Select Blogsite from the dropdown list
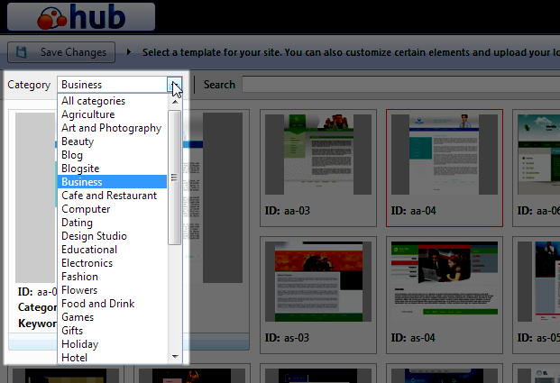Viewport: 560px width, 383px height. 80,169
